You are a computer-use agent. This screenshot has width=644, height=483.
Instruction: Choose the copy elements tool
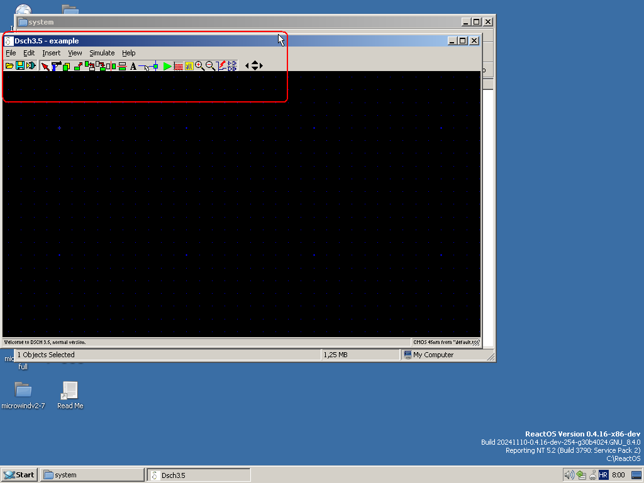tap(67, 65)
